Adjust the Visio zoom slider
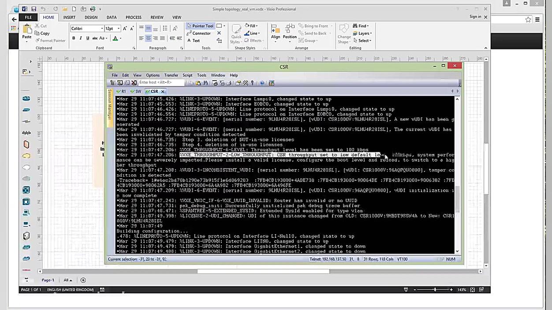This screenshot has width=552, height=310. pos(435,290)
